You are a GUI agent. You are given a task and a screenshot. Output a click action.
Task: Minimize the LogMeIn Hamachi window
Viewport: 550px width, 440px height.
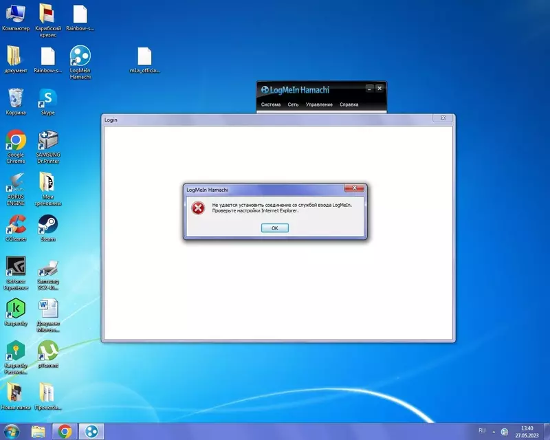pos(369,89)
